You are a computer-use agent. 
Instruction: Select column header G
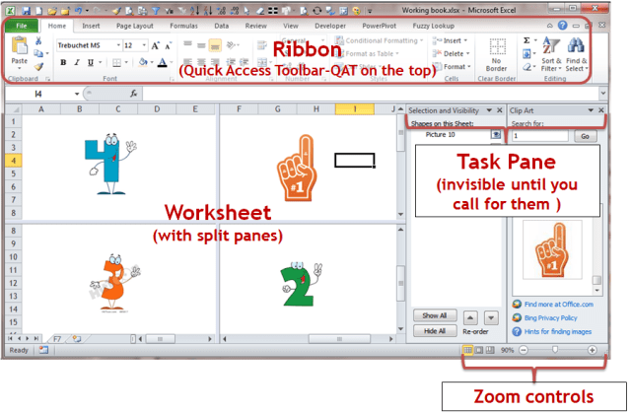click(x=278, y=109)
